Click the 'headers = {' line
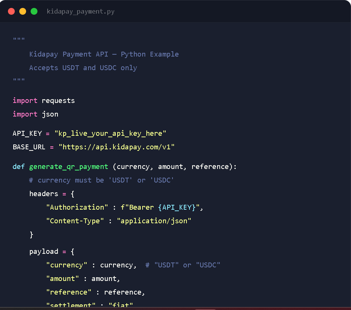The image size is (351, 310). coord(52,194)
